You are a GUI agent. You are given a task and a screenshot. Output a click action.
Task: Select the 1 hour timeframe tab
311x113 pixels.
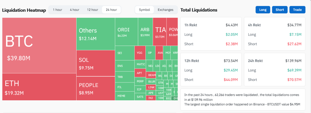[57, 10]
